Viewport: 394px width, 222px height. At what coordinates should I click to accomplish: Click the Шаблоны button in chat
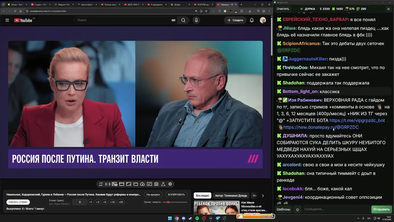283,209
